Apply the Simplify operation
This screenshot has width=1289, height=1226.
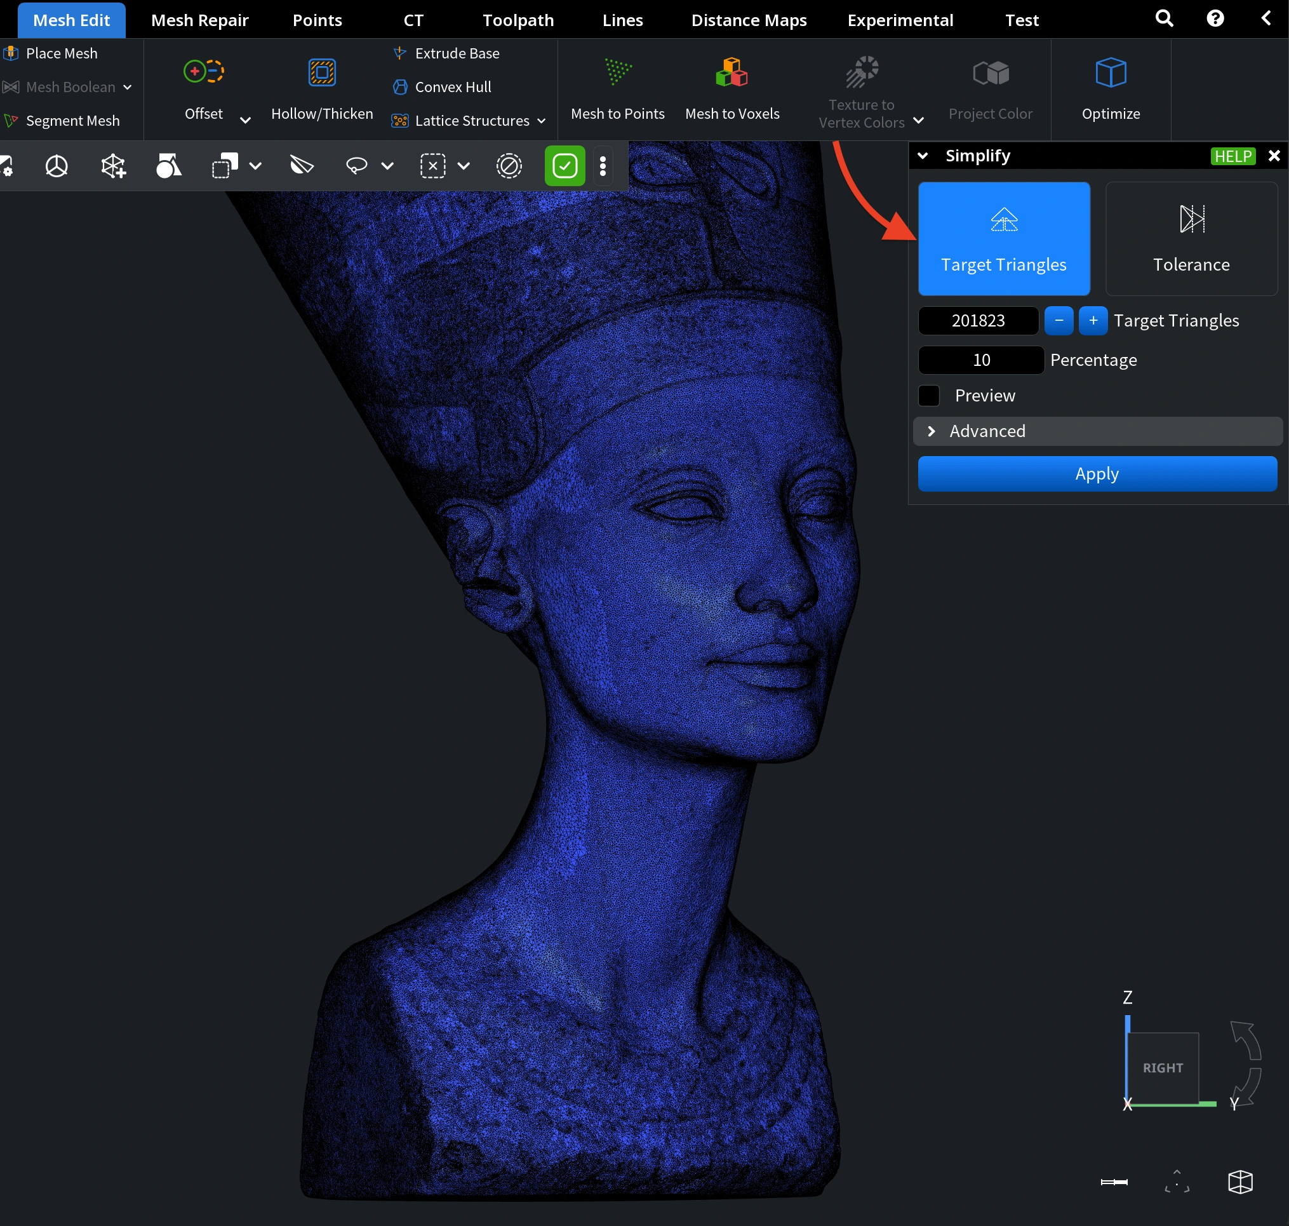point(1097,474)
